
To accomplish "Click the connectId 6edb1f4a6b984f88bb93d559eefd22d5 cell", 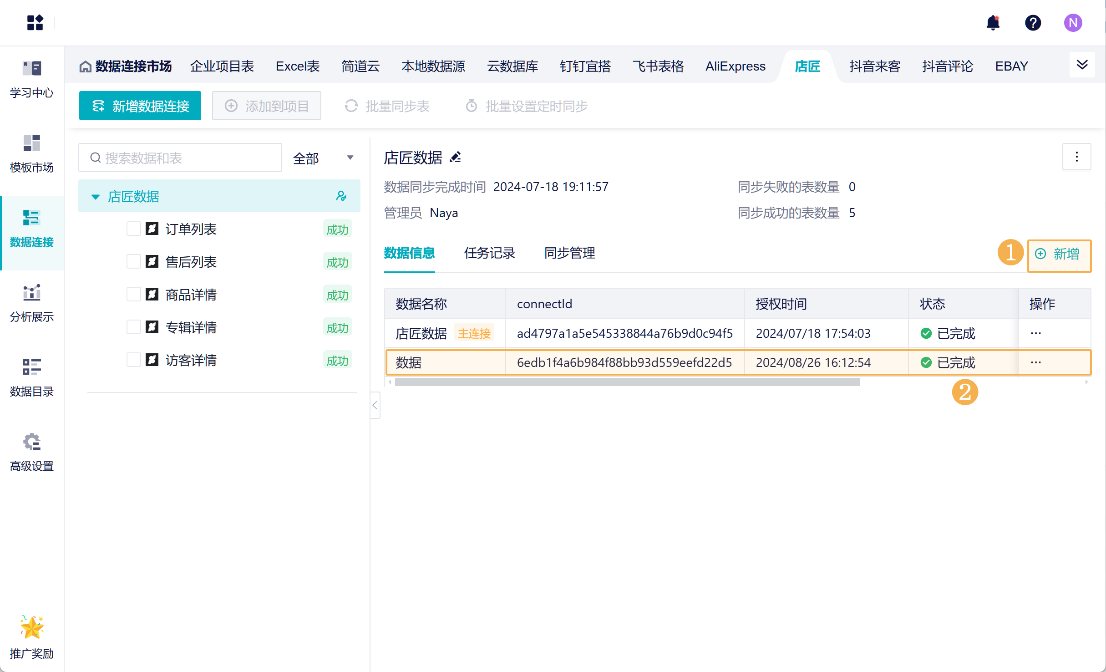I will click(625, 362).
